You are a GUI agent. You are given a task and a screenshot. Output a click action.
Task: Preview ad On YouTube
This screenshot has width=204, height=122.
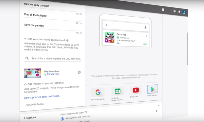coord(136,91)
